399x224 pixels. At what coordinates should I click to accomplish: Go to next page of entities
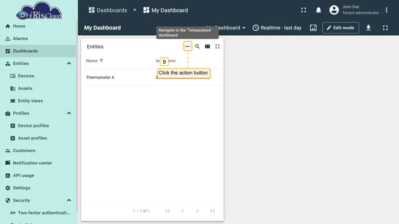tap(197, 211)
